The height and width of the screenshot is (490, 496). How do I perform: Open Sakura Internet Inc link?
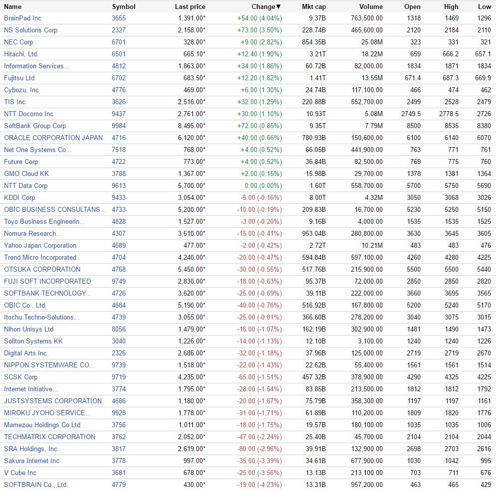pyautogui.click(x=31, y=461)
